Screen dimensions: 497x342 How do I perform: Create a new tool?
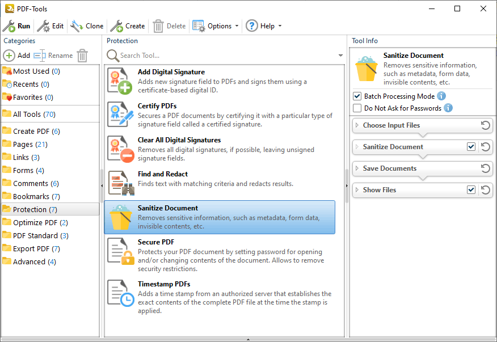128,26
